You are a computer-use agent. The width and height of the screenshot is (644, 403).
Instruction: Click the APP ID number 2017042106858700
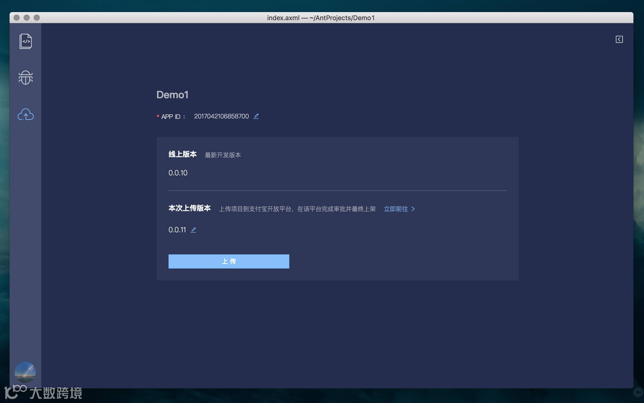pos(221,116)
